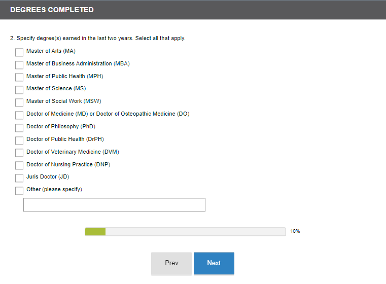Click the Degrees Completed header bar
The image size is (386, 284).
193,10
